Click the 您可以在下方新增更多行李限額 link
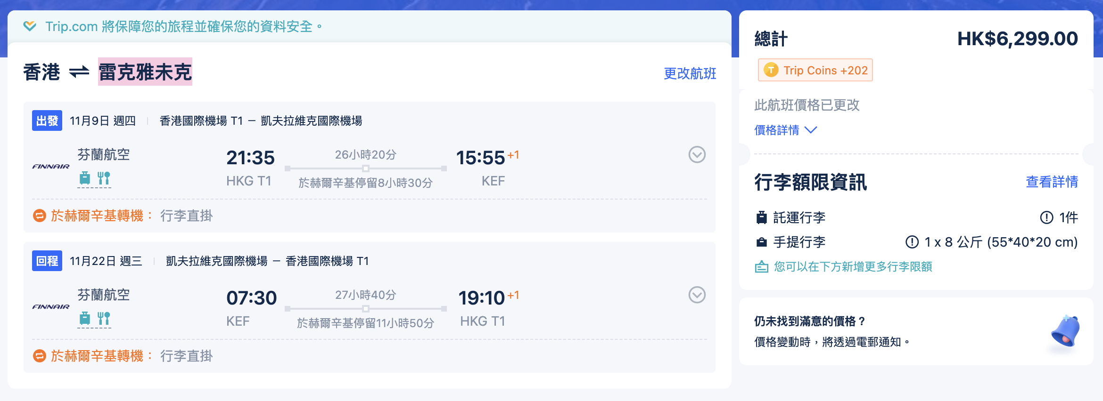The width and height of the screenshot is (1103, 401). (853, 267)
